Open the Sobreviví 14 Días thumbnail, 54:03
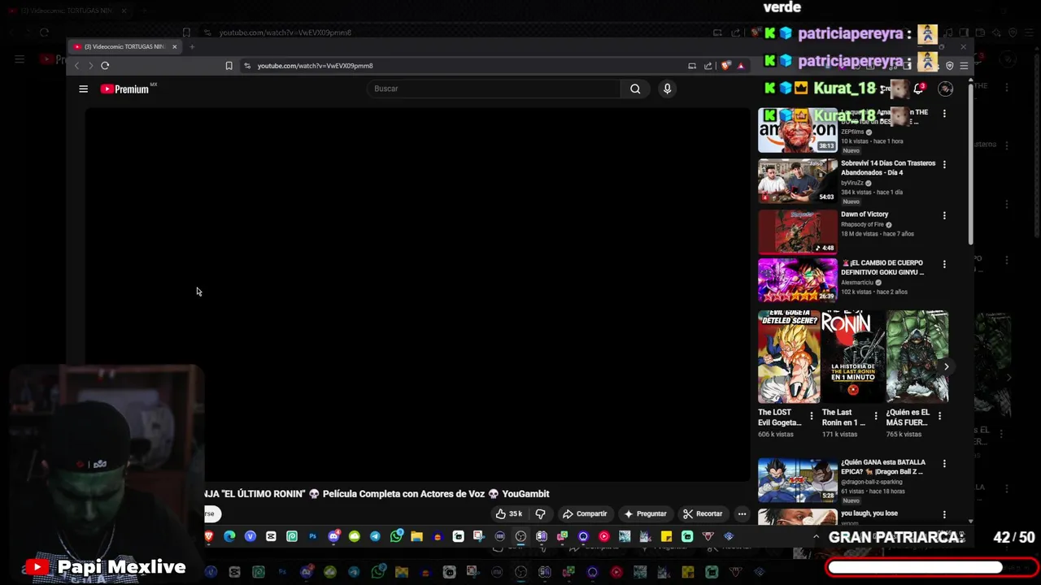Viewport: 1041px width, 585px height. [798, 180]
